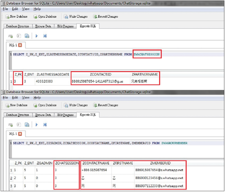This screenshot has height=192, width=225.
Task: Click Open Database in the ZWAGROUPMEMBER query window
Action: [45, 105]
